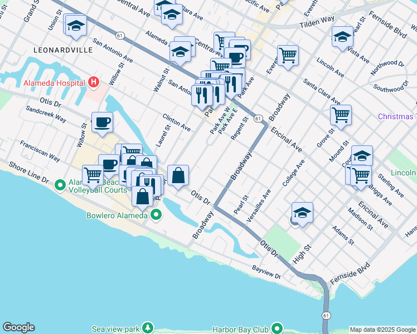Open the shopping cart marker by Grove St

(341, 115)
